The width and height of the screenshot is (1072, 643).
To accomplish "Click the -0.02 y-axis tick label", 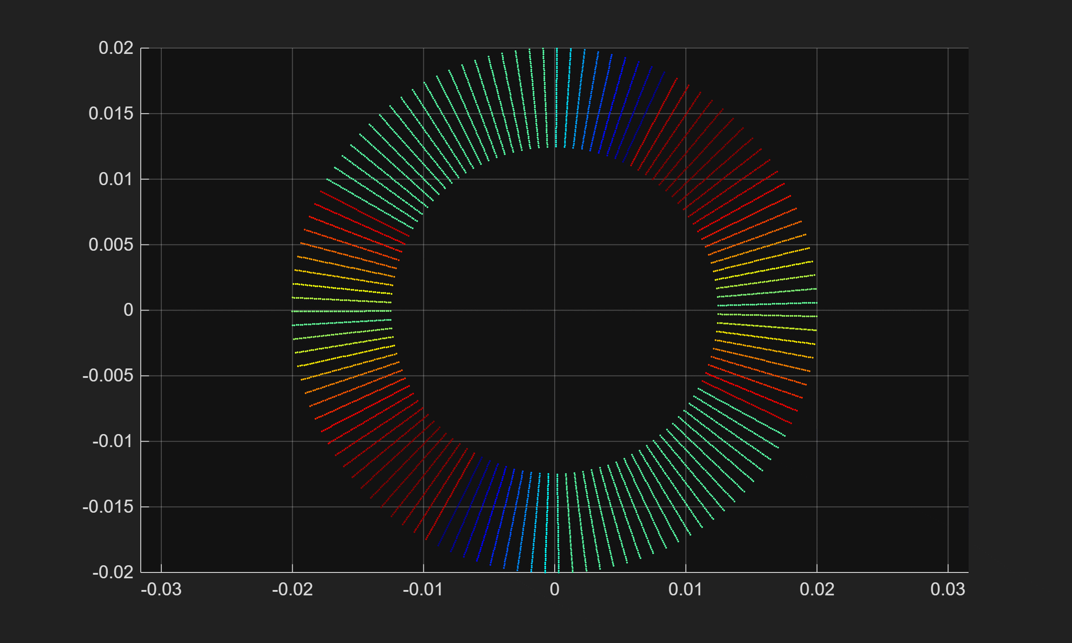I will tap(113, 572).
